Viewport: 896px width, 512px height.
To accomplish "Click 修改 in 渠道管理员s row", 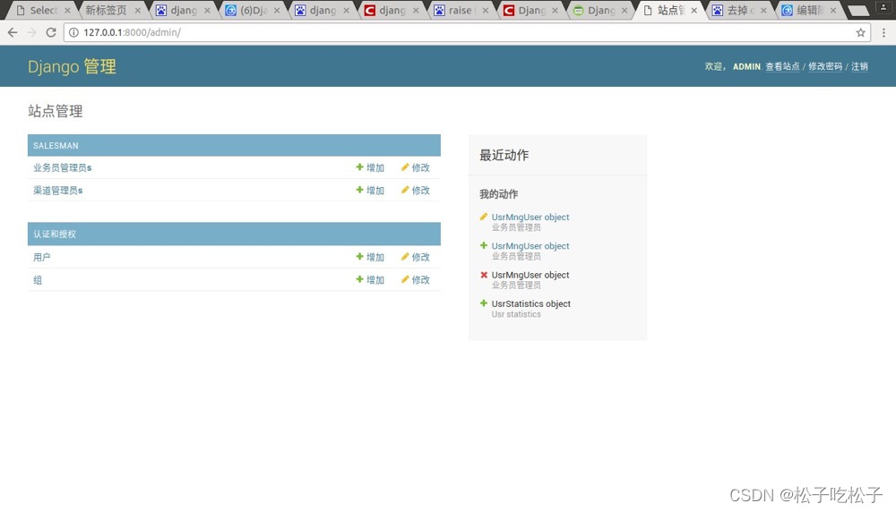I will click(x=416, y=190).
